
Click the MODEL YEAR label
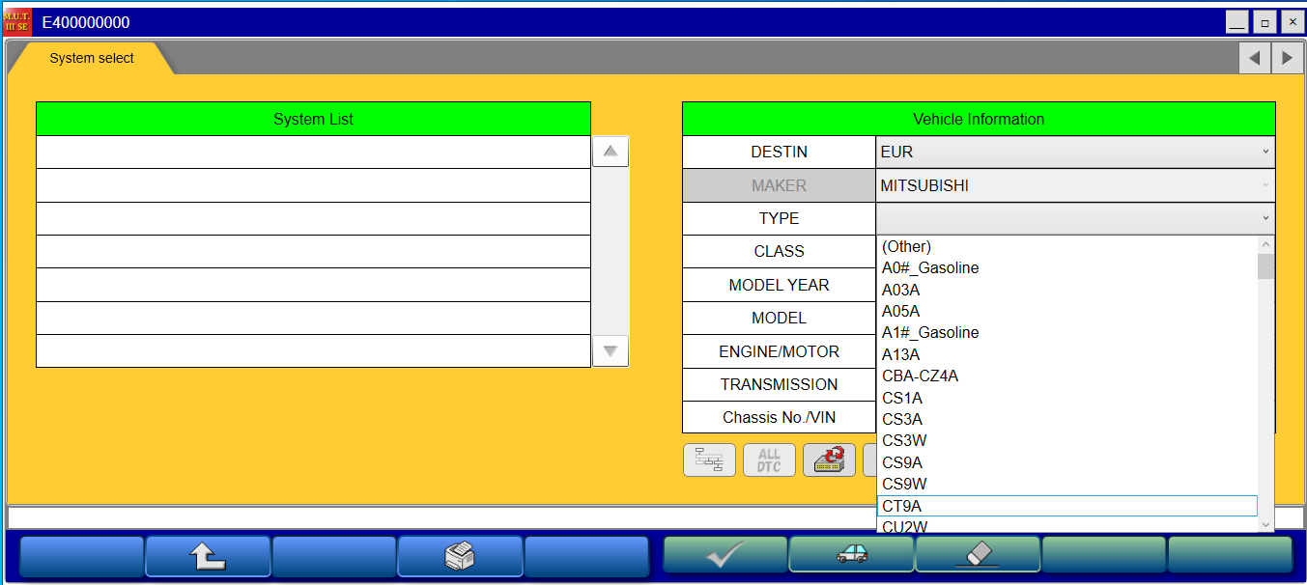click(x=779, y=285)
